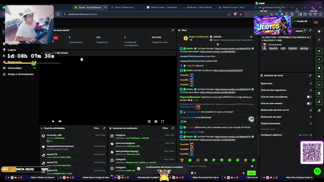The image size is (324, 182).
Task: Toggle stream preview panel icon in sidebar
Action: 319,51
